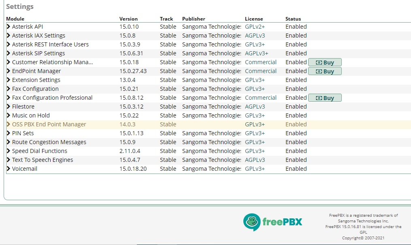Click the License column header

pos(254,19)
